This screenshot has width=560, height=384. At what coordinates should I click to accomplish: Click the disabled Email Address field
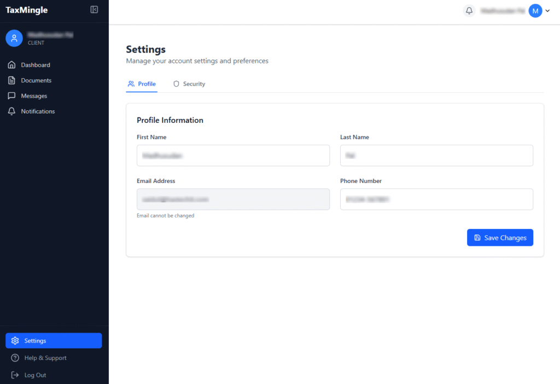pyautogui.click(x=233, y=199)
